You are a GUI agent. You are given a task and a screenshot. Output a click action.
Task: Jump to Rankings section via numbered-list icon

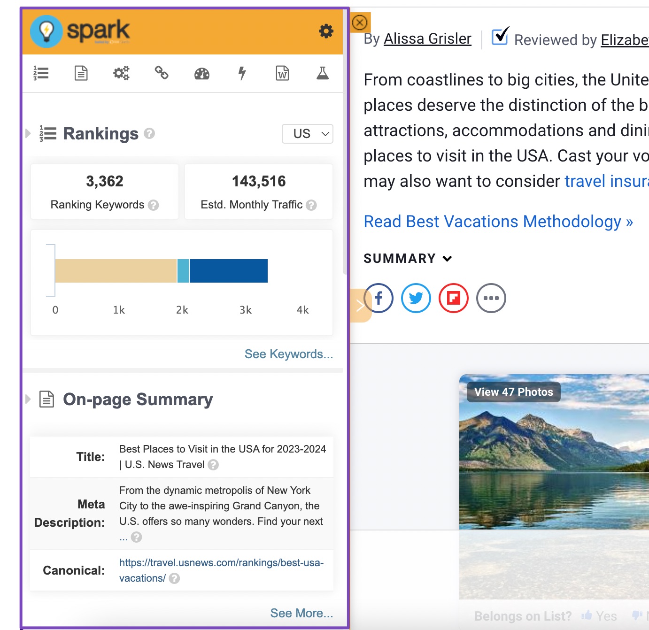pyautogui.click(x=41, y=73)
